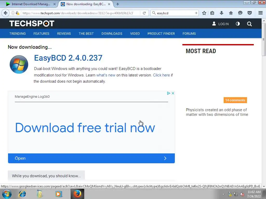Click here to start the download manually
The height and width of the screenshot is (199, 266).
161,75
